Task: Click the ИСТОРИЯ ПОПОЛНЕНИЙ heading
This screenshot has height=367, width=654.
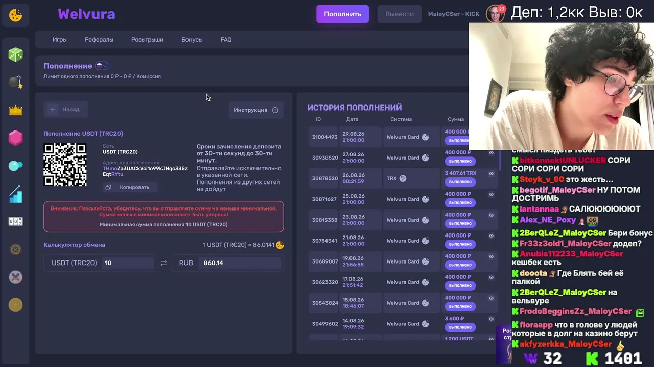Action: tap(355, 108)
